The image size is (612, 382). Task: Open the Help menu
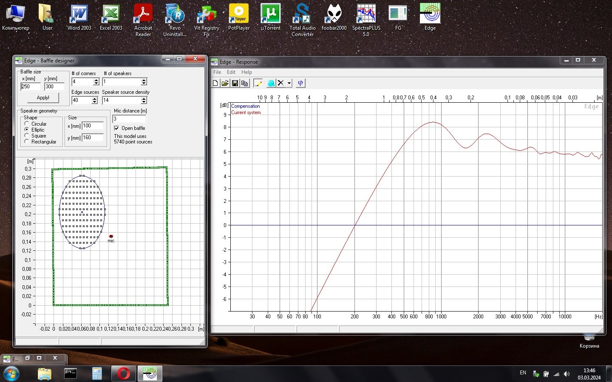tap(246, 72)
